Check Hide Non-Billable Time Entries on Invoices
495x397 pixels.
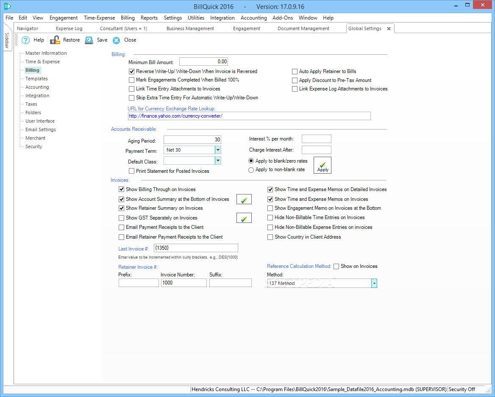pos(270,218)
